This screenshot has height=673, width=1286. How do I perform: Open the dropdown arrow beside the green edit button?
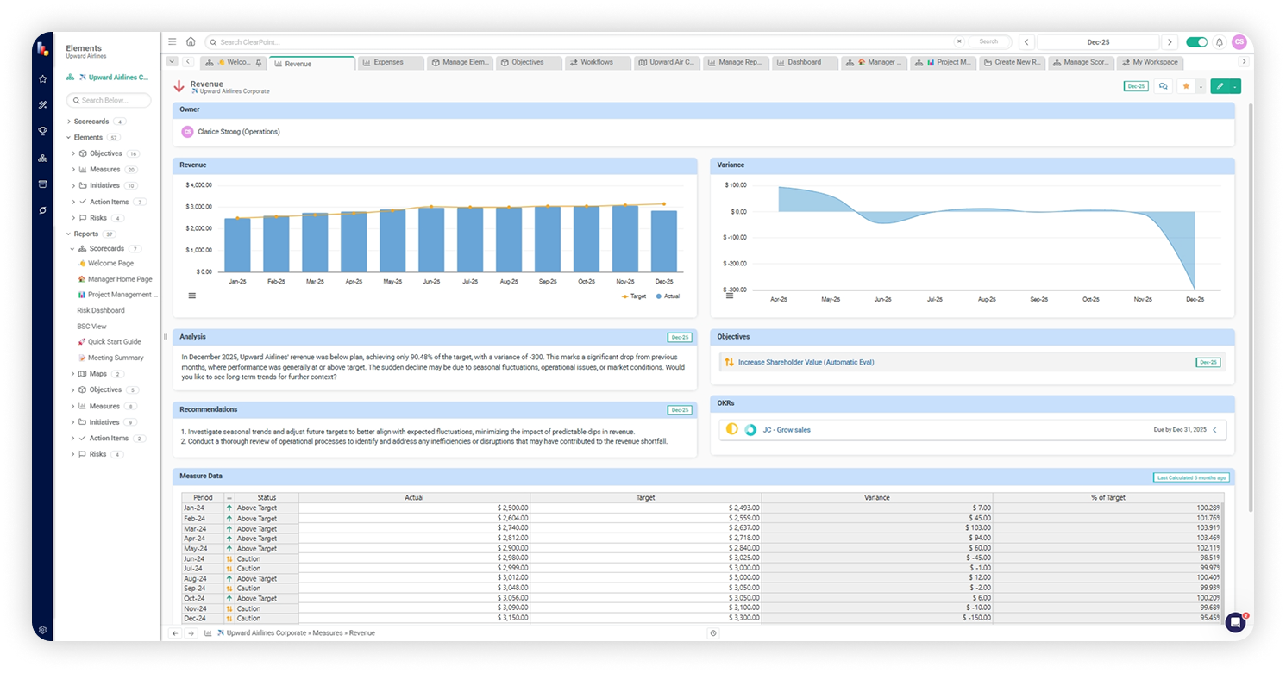click(1235, 86)
